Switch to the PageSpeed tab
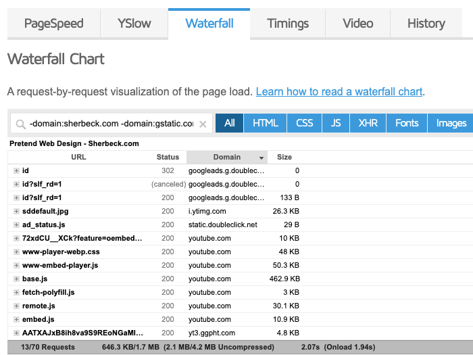473x355 pixels. [53, 23]
